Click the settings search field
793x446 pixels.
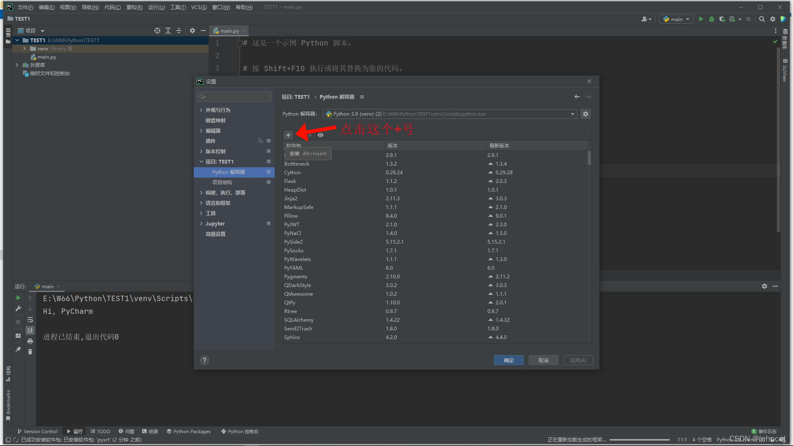pos(234,97)
